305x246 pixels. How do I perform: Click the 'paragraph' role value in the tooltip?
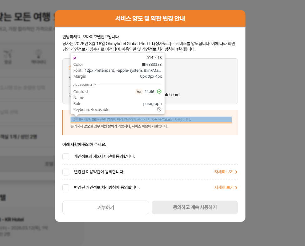tap(152, 104)
